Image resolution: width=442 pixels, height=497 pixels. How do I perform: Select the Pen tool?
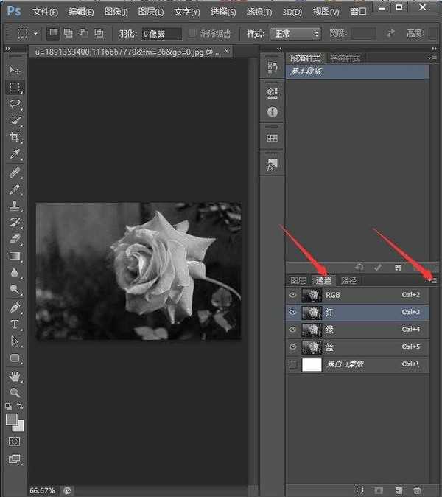click(x=15, y=307)
